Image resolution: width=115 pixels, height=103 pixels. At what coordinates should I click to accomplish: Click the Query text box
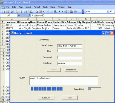click(x=64, y=81)
